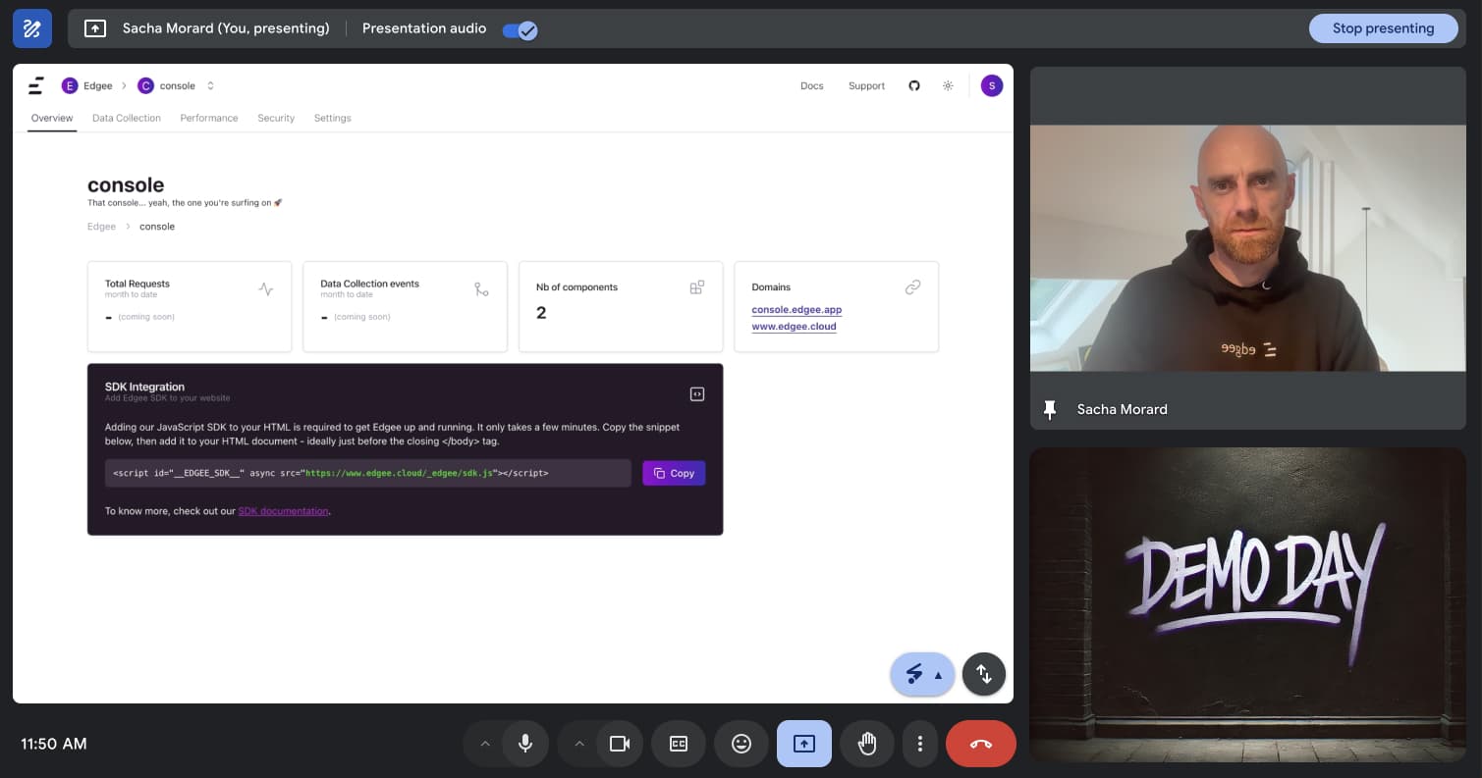Disable the Presentation audio switch
1482x778 pixels.
[x=519, y=29]
